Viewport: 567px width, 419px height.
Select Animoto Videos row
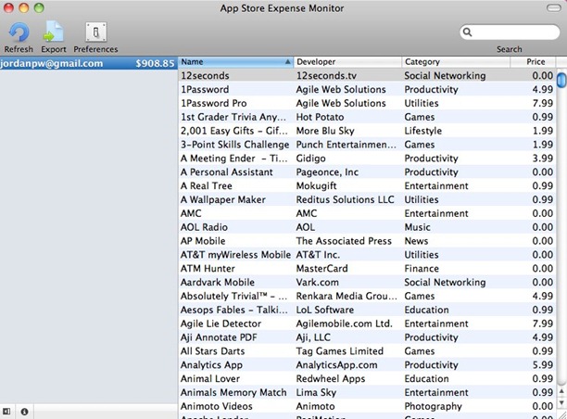click(367, 406)
